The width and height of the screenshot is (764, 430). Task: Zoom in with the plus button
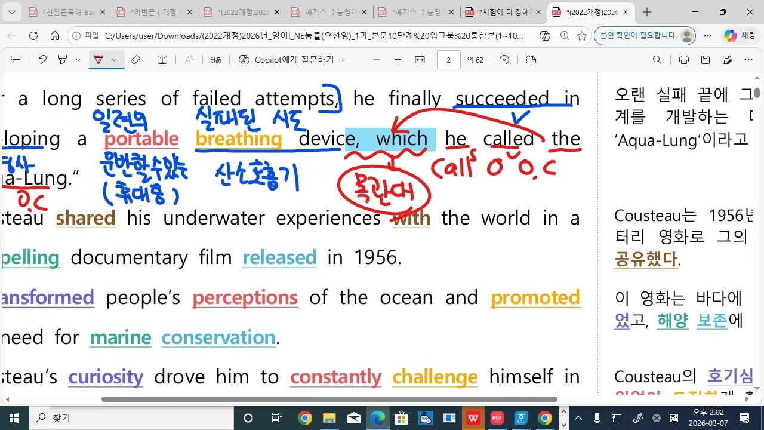[398, 60]
